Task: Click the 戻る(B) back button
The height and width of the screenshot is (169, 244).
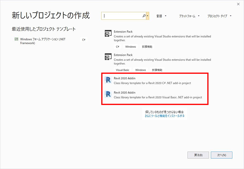Action: [198, 155]
